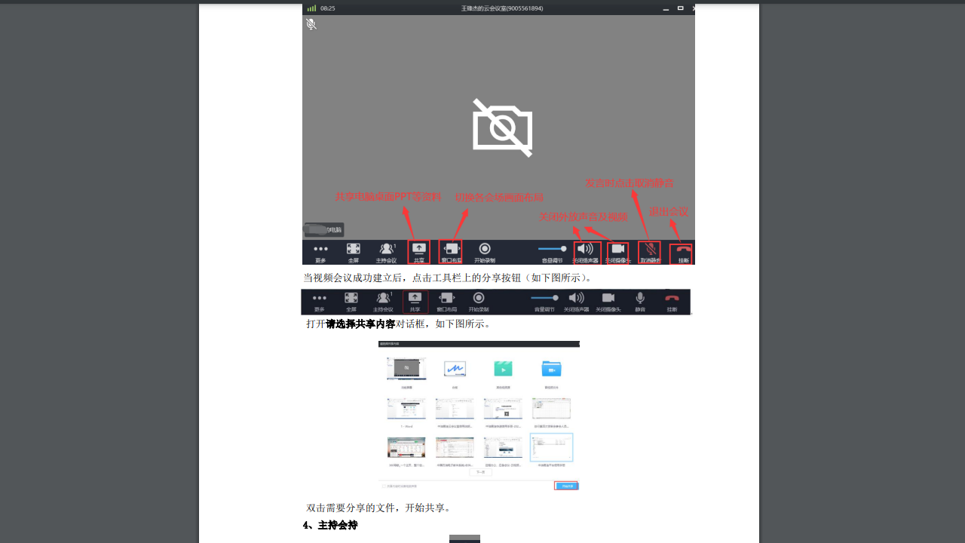Click the 关闭摄像头 camera icon

coord(618,249)
